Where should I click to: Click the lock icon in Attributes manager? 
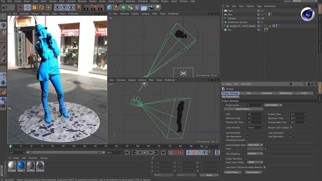[309, 84]
